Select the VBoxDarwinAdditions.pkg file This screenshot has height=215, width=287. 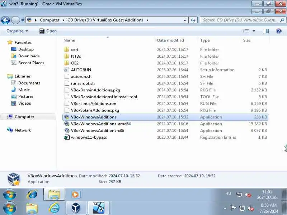point(95,90)
